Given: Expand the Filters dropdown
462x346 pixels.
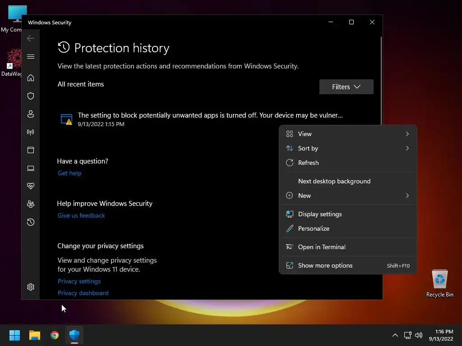Looking at the screenshot, I should (346, 87).
